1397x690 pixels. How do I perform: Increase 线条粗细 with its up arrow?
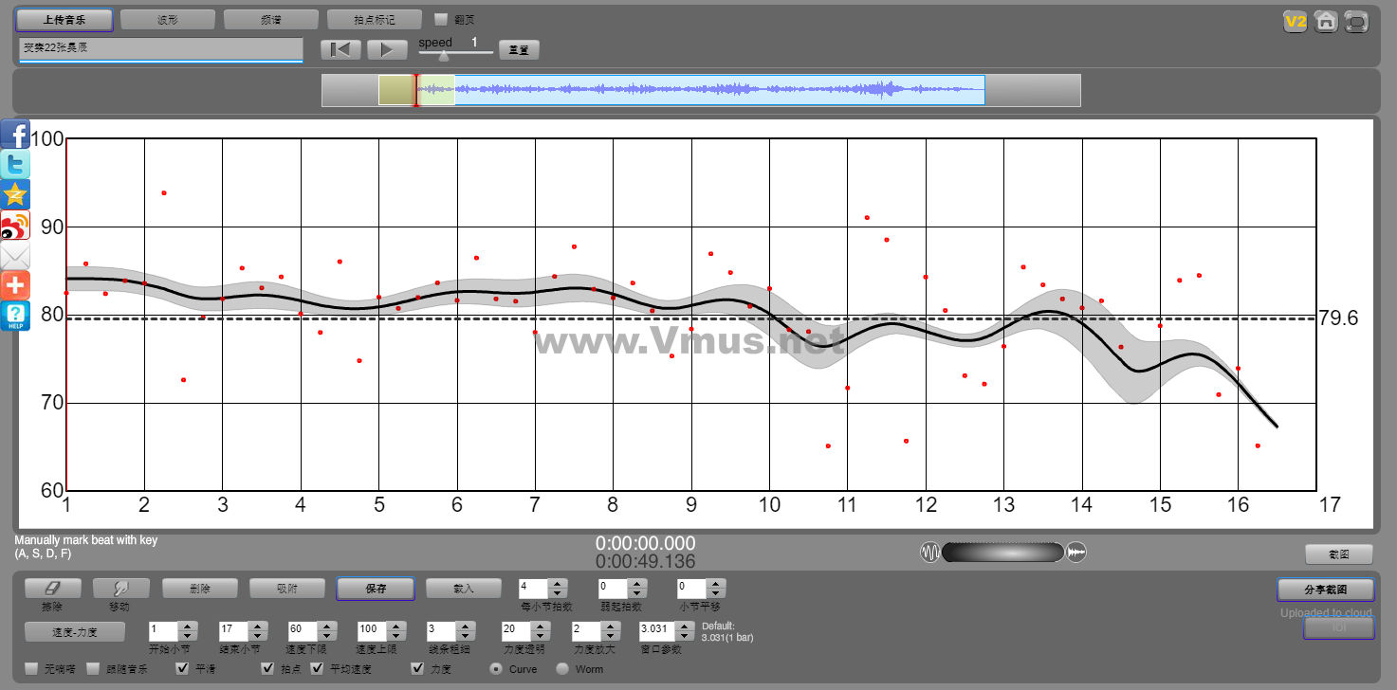point(466,626)
